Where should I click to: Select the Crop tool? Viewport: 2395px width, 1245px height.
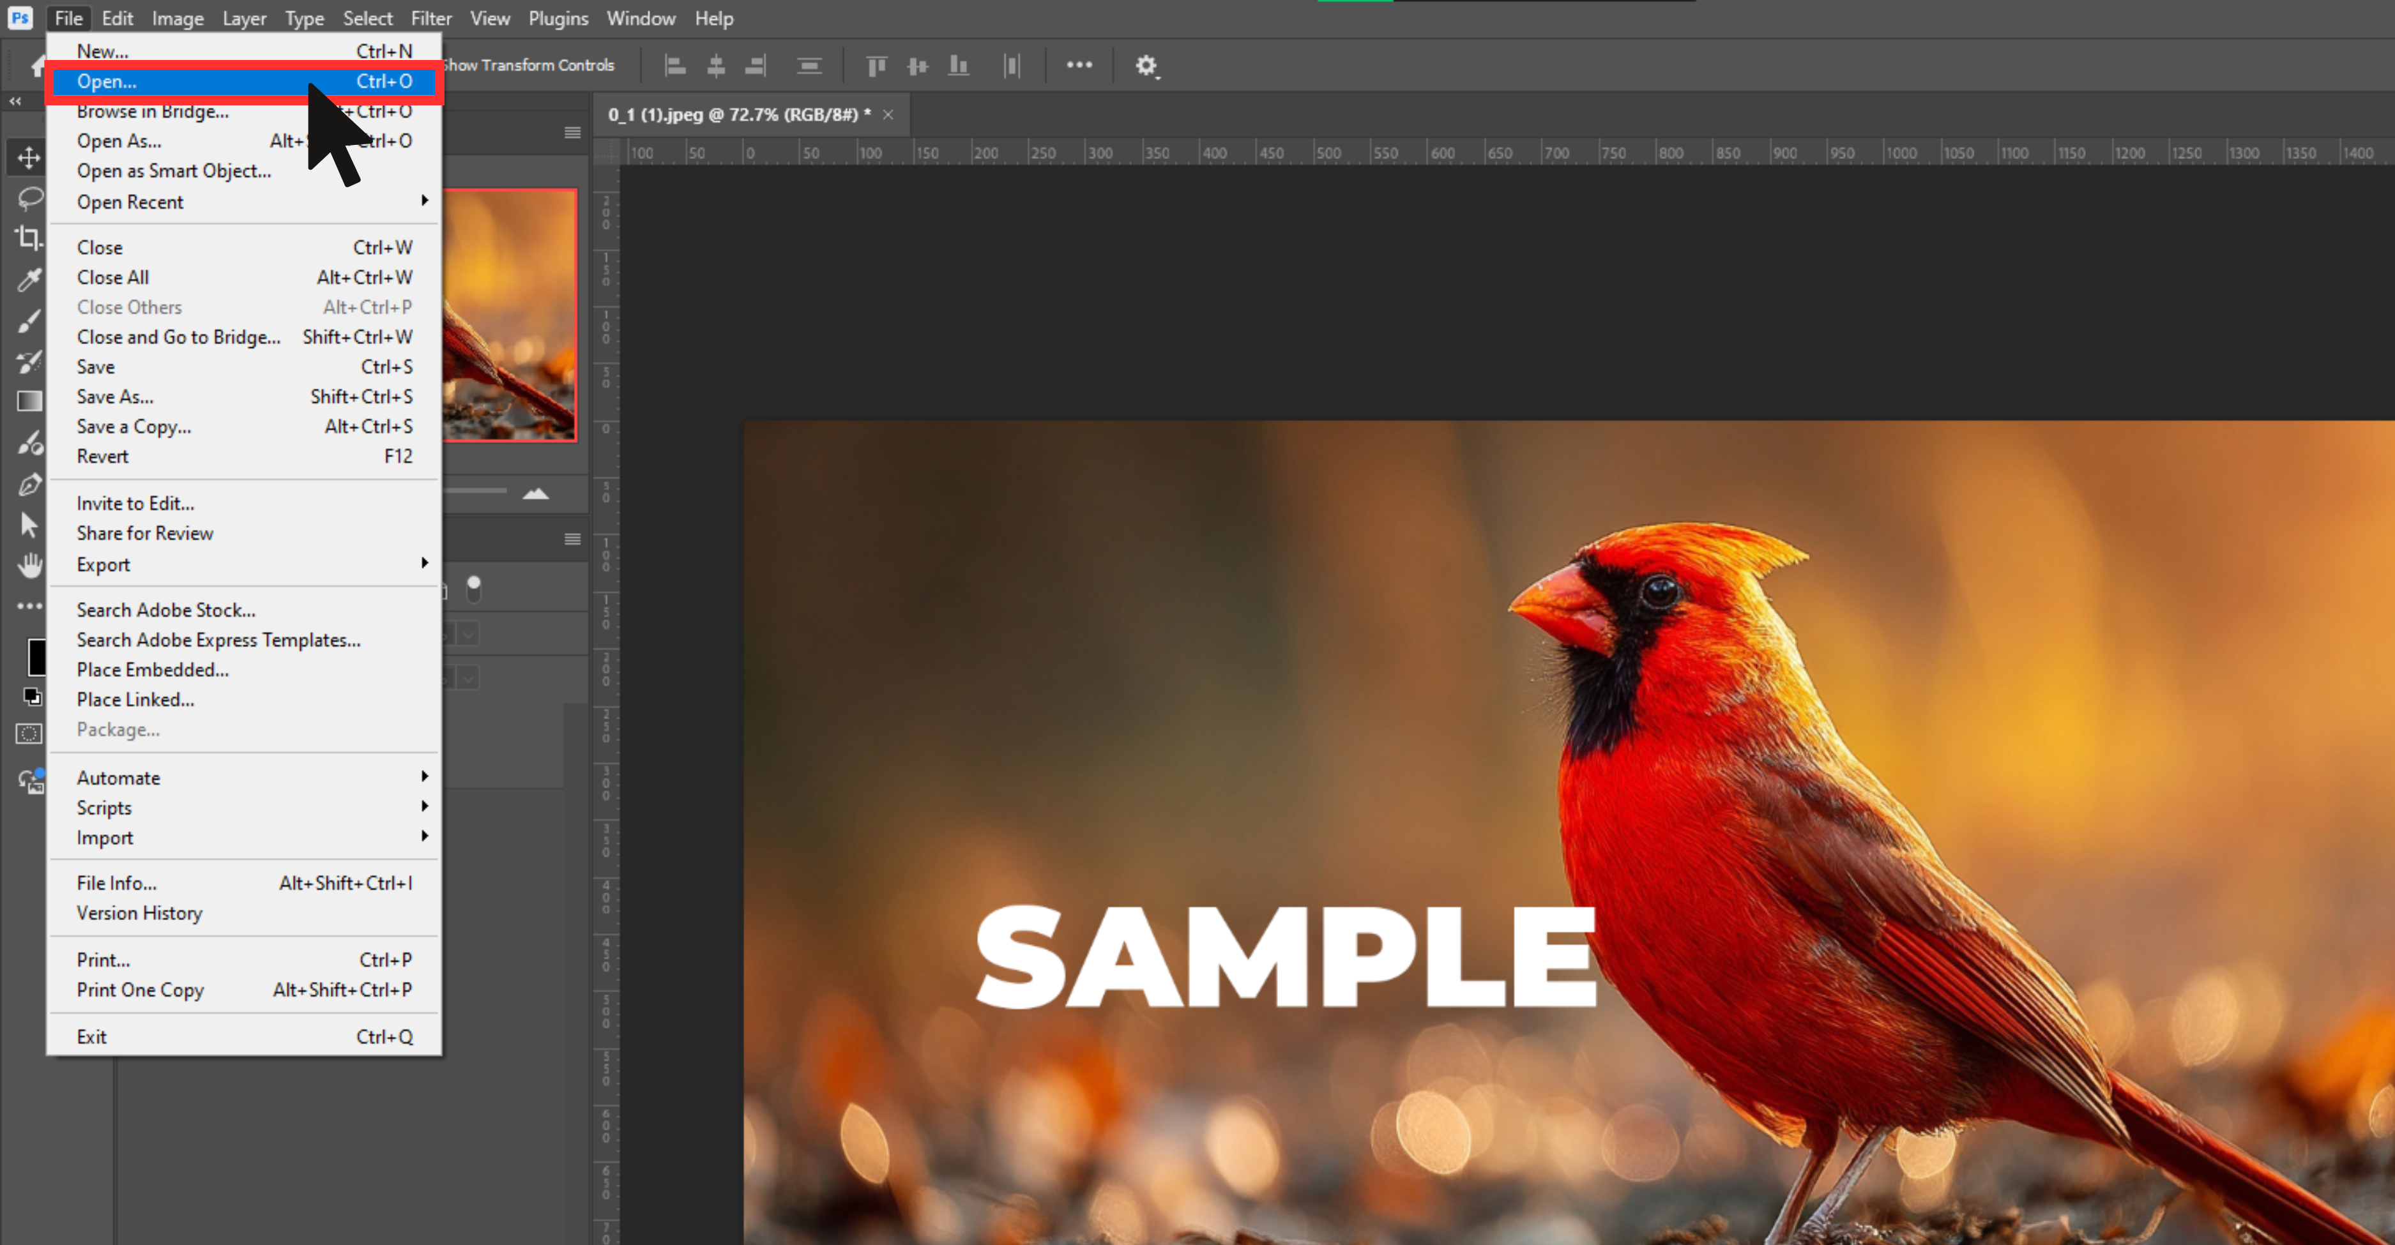pyautogui.click(x=29, y=238)
